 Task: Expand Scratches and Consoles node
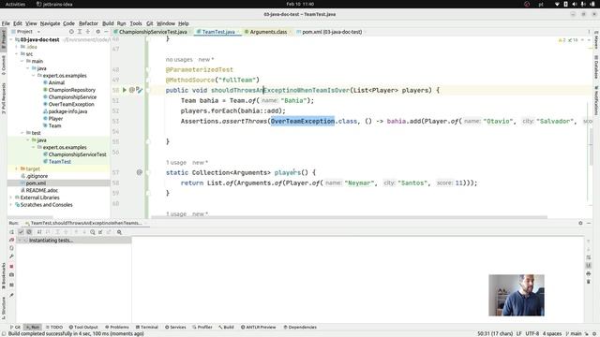tap(11, 205)
